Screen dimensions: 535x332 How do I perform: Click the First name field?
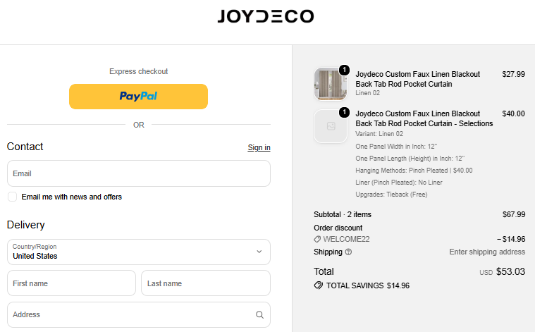pyautogui.click(x=71, y=283)
